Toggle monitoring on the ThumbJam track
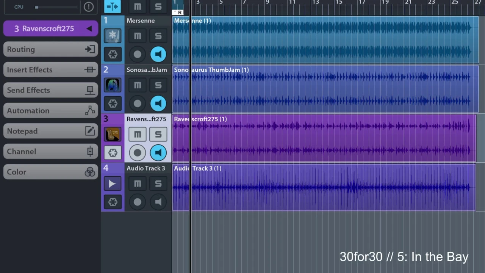 158,104
